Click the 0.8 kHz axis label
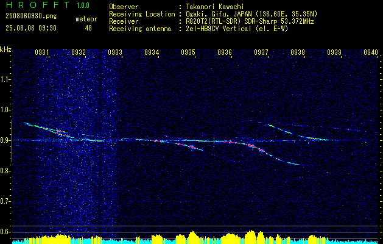The image size is (383, 244). point(5,171)
